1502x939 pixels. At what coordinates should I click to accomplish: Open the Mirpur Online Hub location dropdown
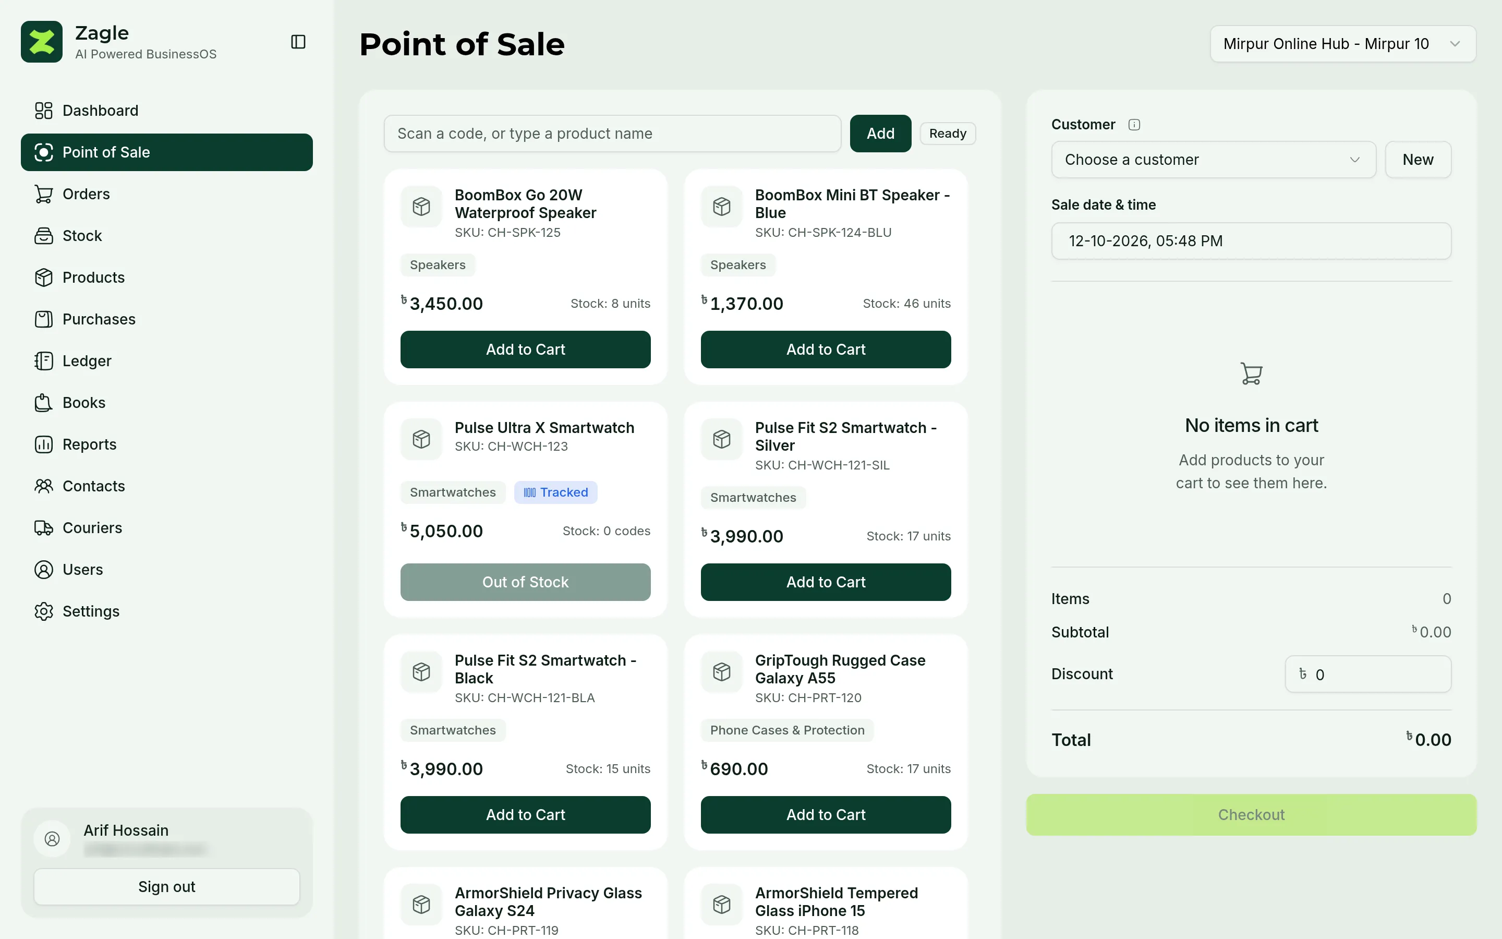[1342, 44]
